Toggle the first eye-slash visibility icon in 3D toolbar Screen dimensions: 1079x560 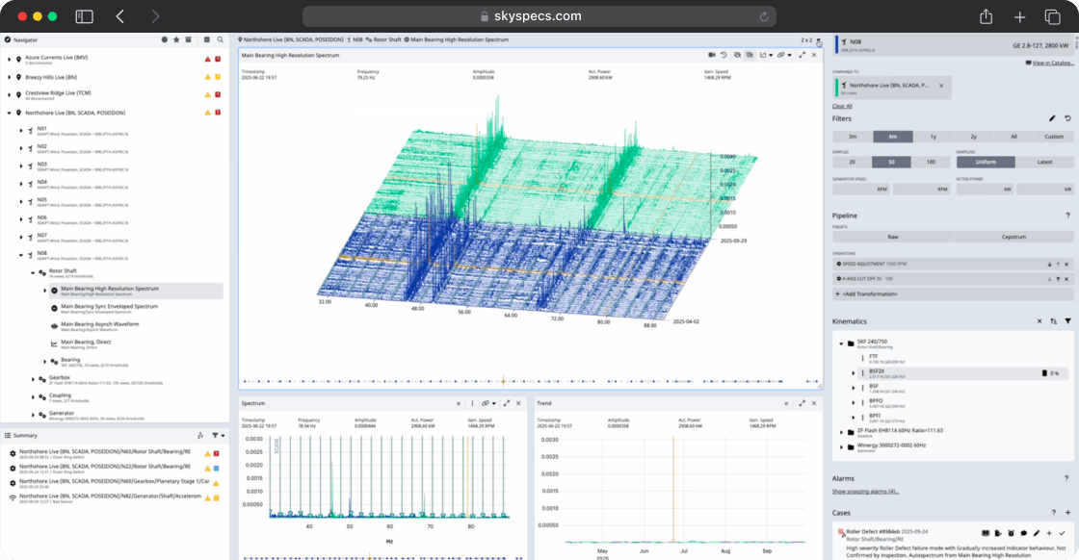[x=737, y=55]
